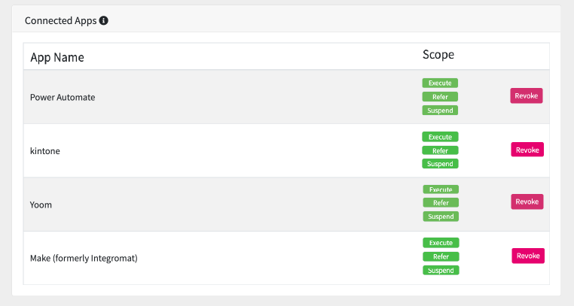
Task: Click Suspend badge for Make (formerly Integromat)
Action: point(441,270)
